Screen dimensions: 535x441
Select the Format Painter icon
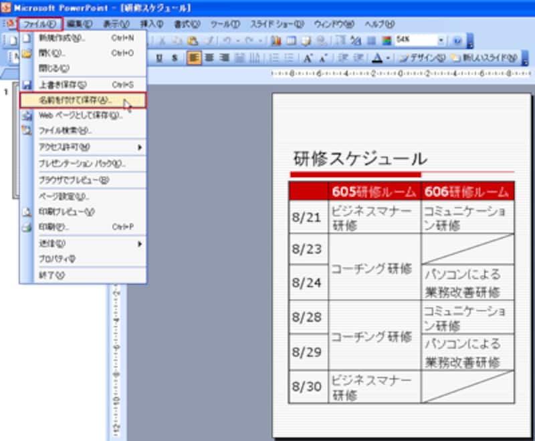(207, 41)
